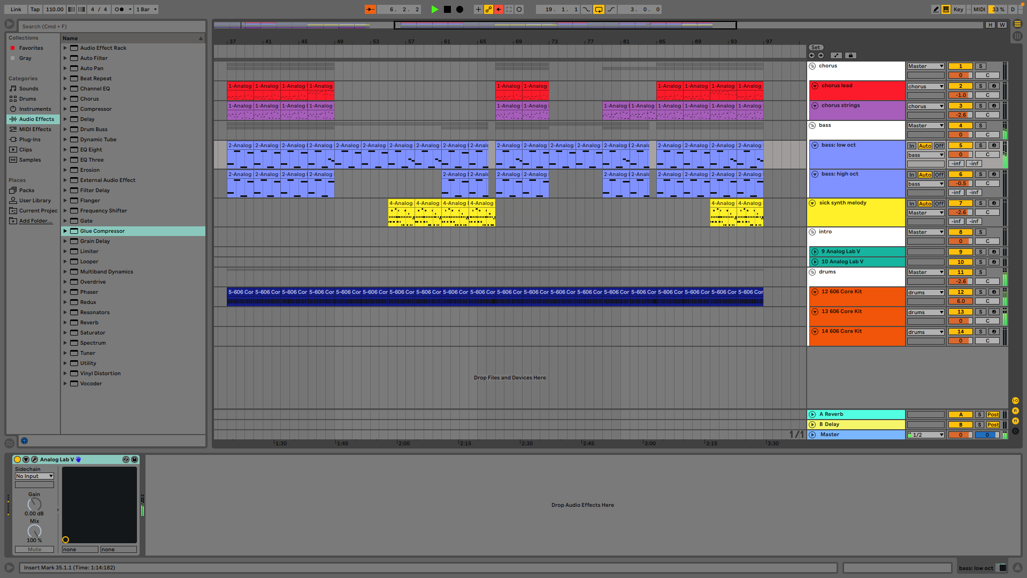Click the Tap tempo button
This screenshot has width=1027, height=578.
[35, 9]
